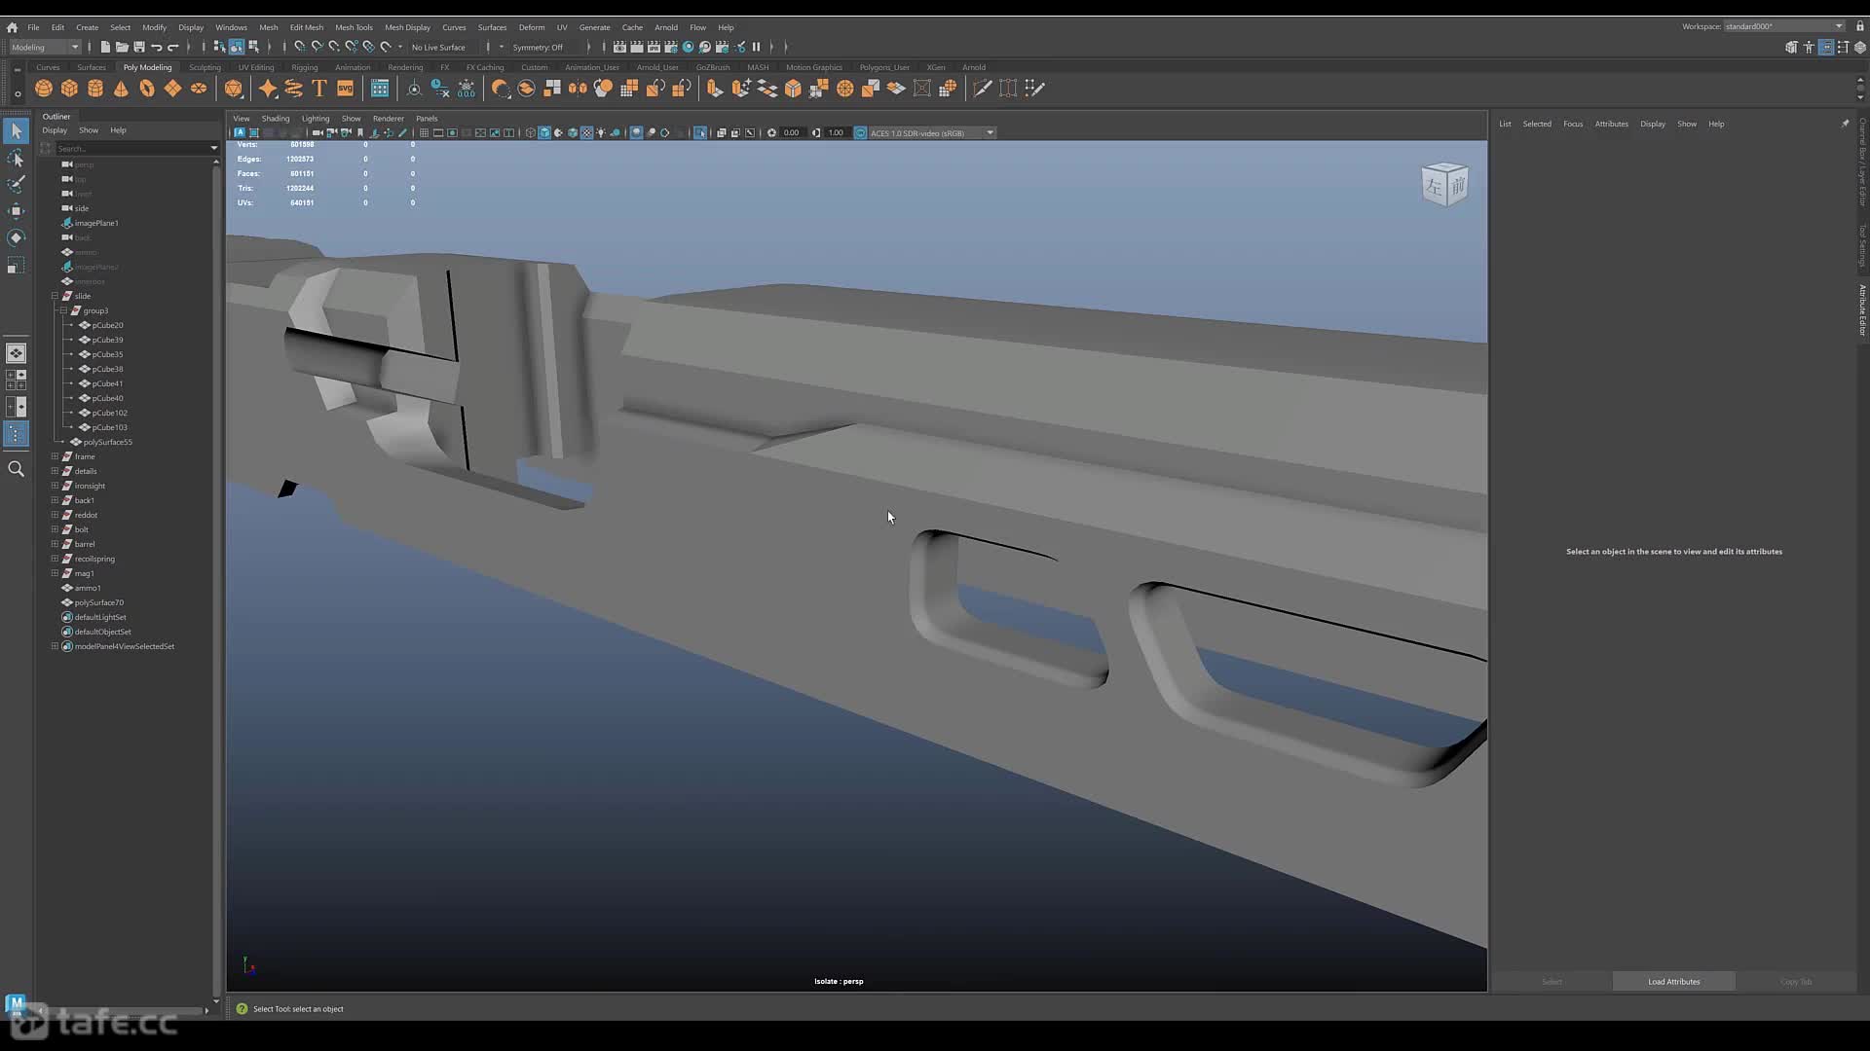Image resolution: width=1870 pixels, height=1051 pixels.
Task: Expand the barrel group in Outliner
Action: (56, 544)
